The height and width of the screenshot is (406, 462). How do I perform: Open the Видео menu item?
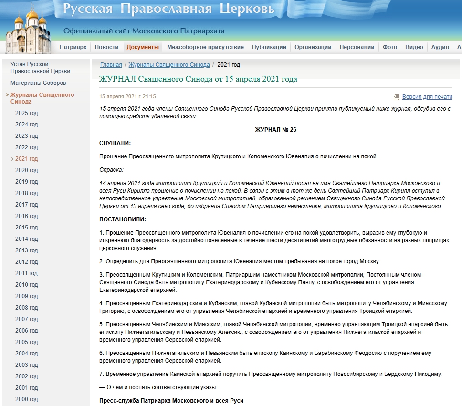(414, 47)
